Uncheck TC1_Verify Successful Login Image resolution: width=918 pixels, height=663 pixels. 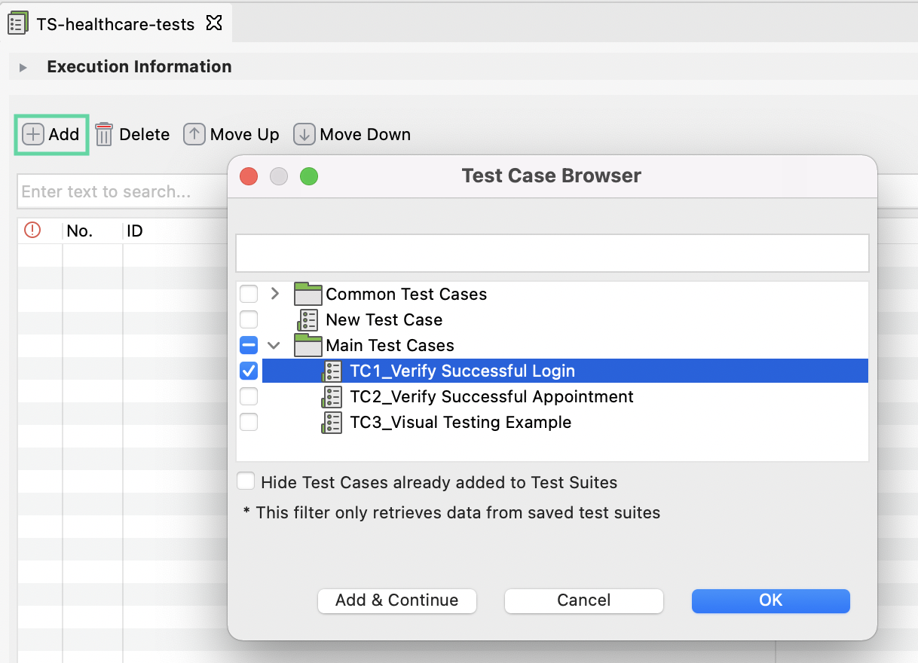pyautogui.click(x=249, y=371)
